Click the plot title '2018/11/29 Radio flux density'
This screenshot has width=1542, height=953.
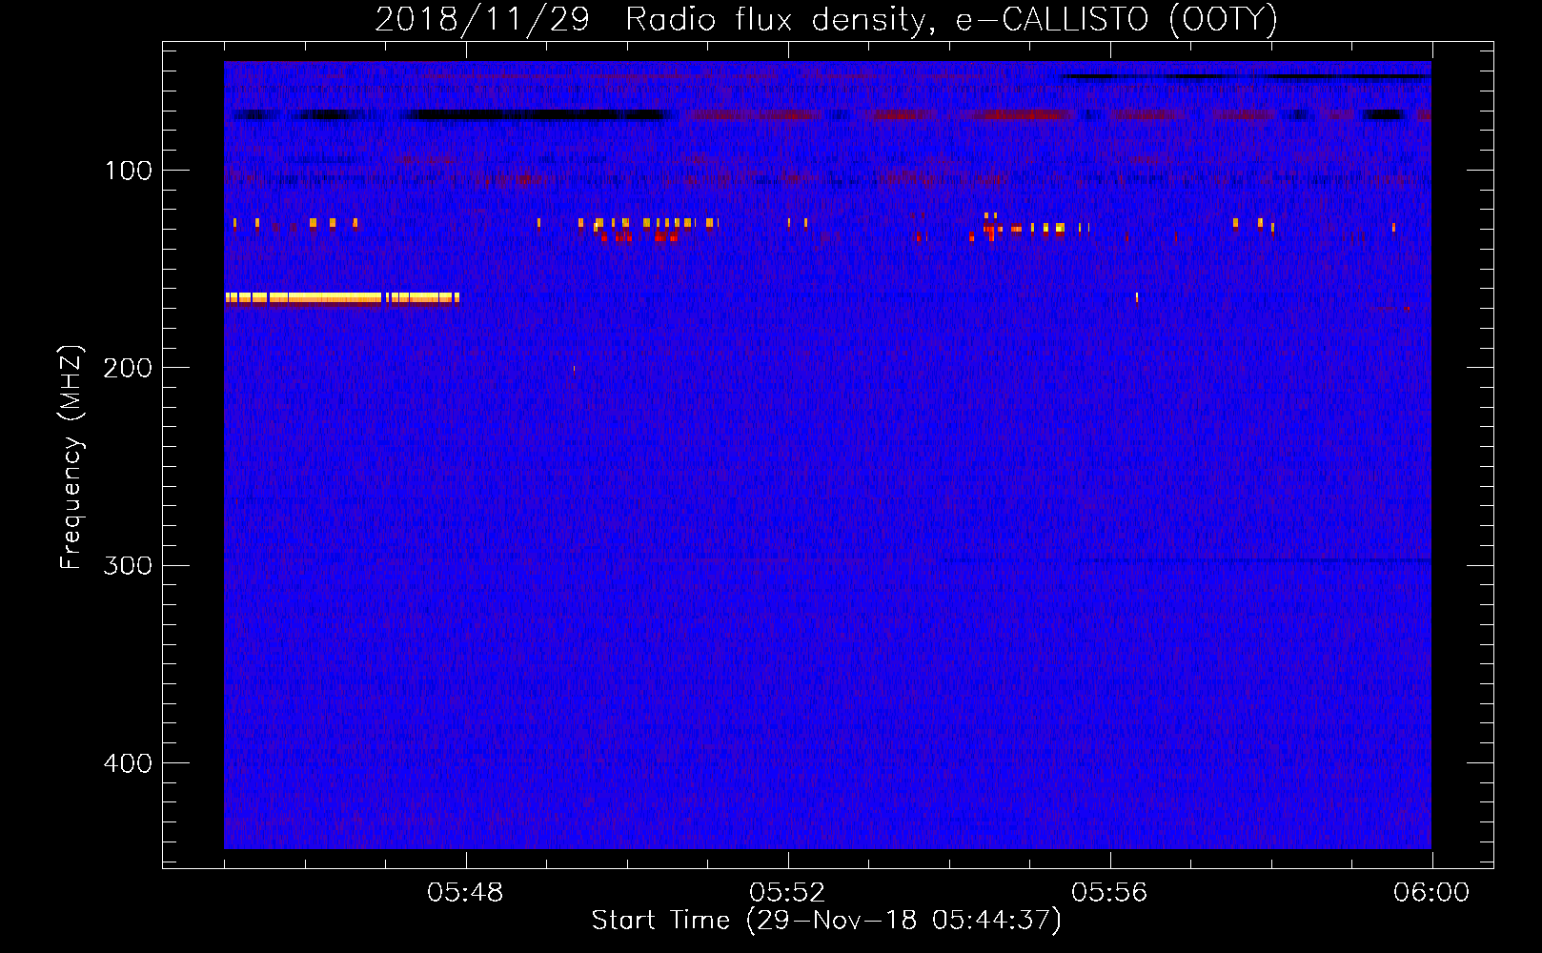point(825,19)
